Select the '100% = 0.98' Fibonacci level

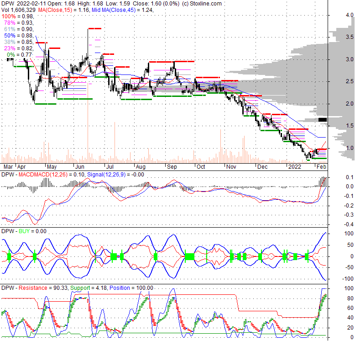tap(18, 16)
